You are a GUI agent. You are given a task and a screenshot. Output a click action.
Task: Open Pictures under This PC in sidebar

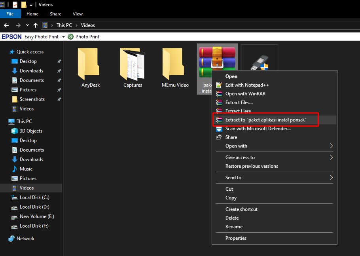[28, 178]
